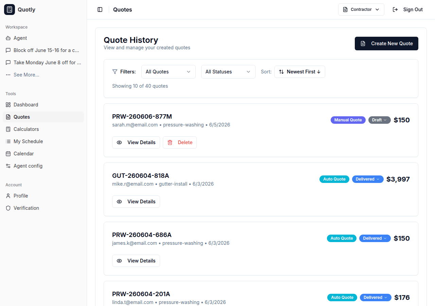Click the Dashboard grid icon

coord(8,105)
